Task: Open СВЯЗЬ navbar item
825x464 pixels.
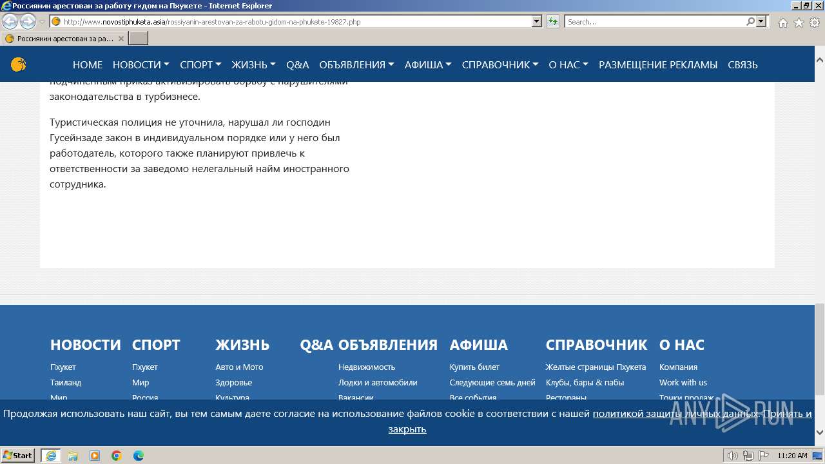Action: pos(742,64)
